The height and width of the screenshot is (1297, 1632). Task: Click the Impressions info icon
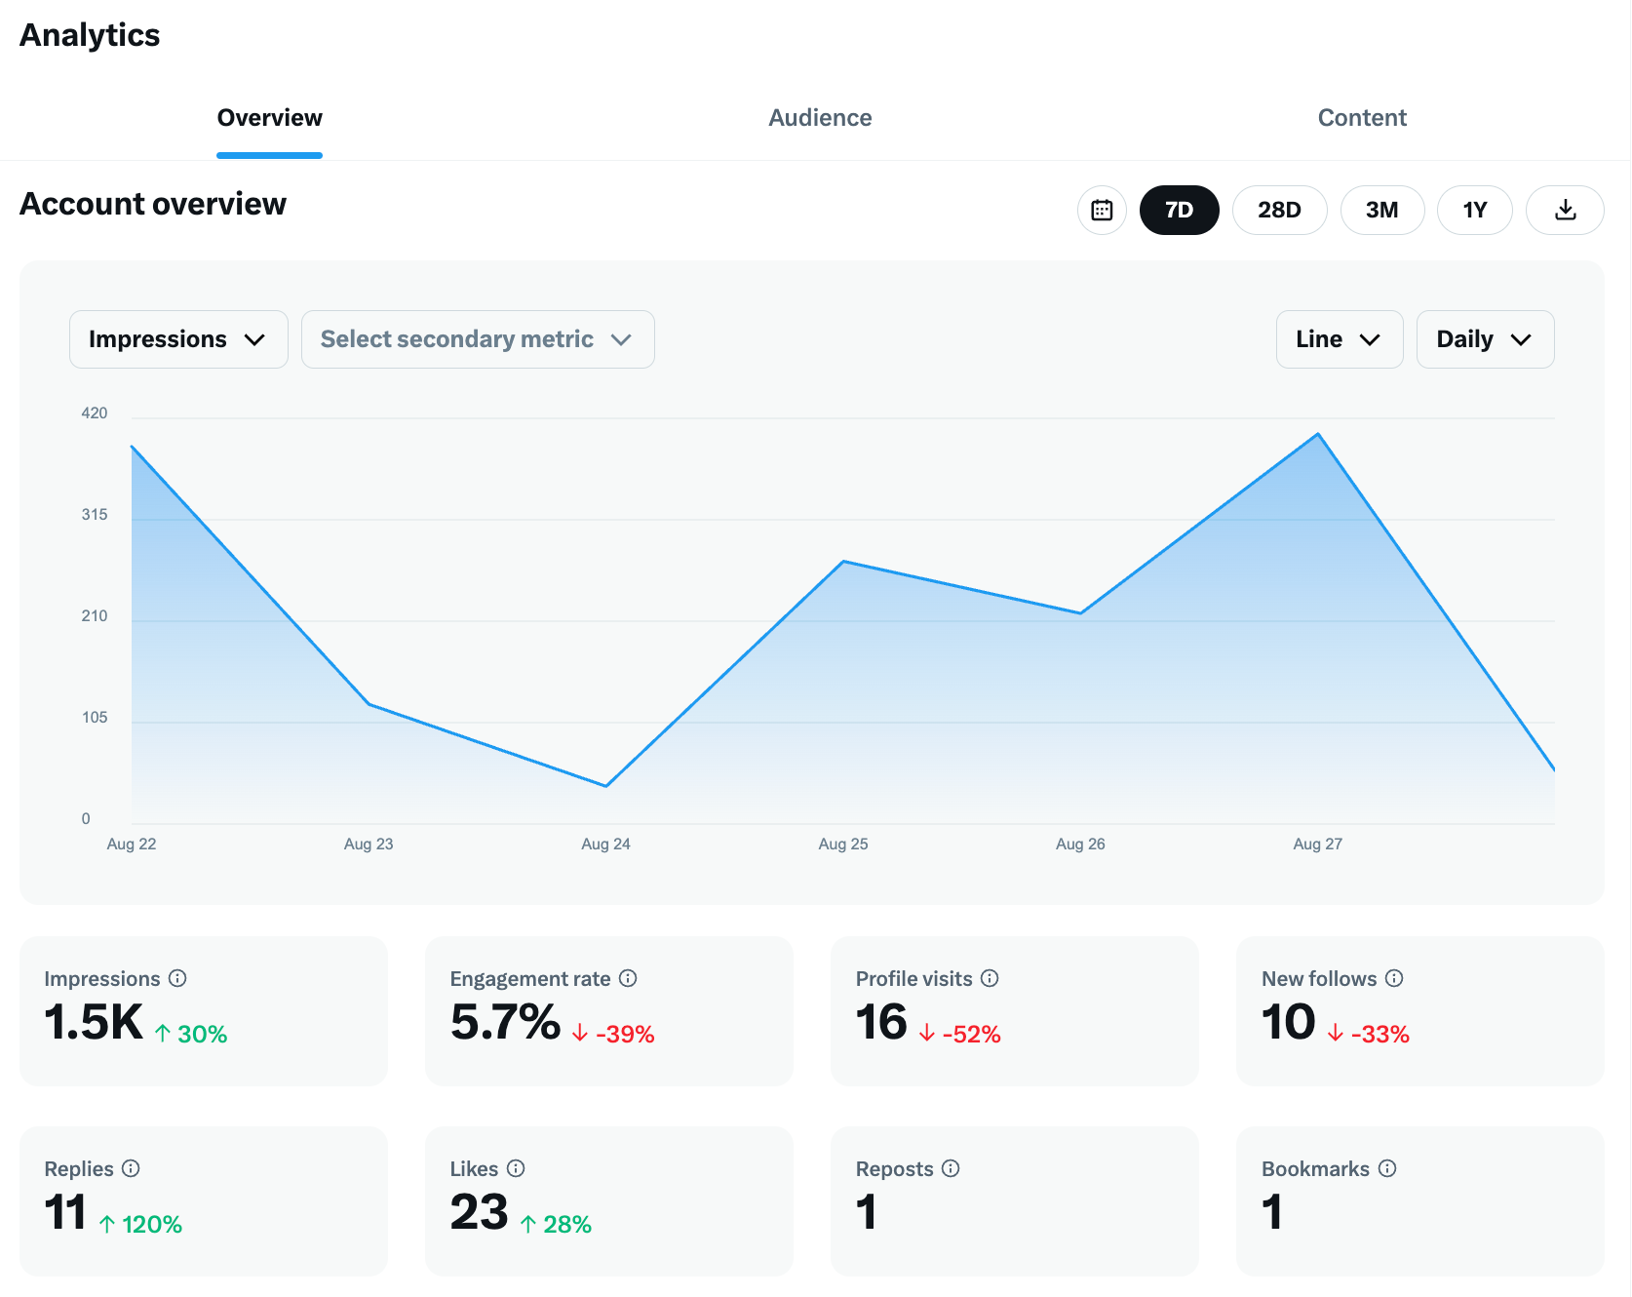pyautogui.click(x=176, y=978)
